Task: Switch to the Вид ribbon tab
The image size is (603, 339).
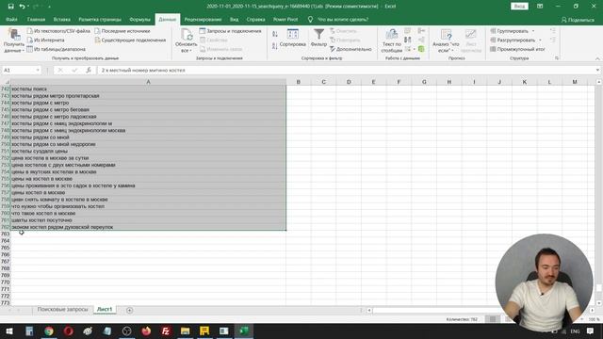Action: tap(235, 19)
